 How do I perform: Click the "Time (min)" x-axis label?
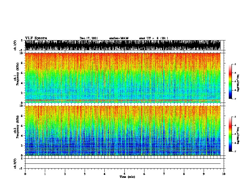pos(127,177)
